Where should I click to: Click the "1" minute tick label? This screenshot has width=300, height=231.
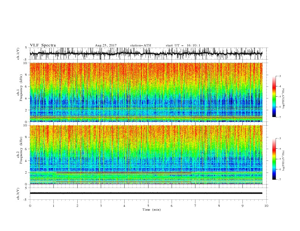tap(53, 206)
